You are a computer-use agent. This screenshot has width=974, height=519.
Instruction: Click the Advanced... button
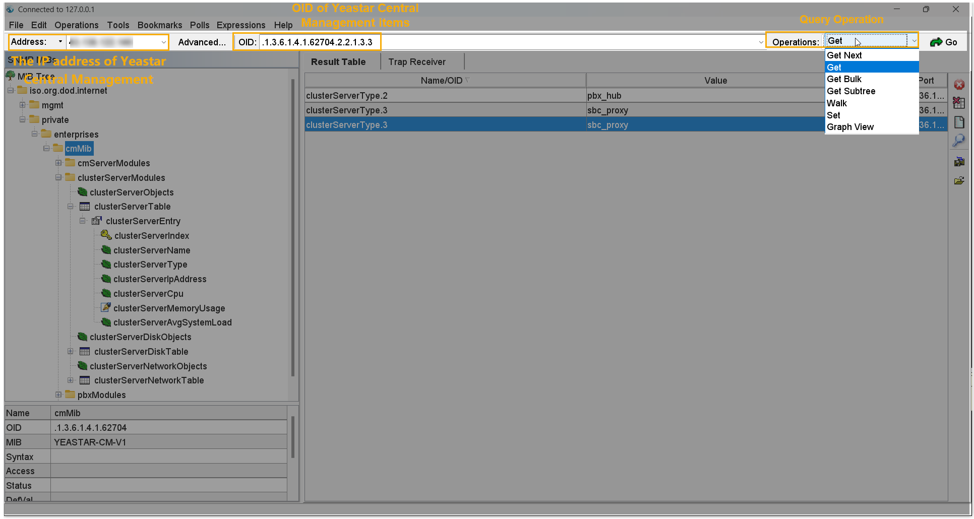point(202,42)
